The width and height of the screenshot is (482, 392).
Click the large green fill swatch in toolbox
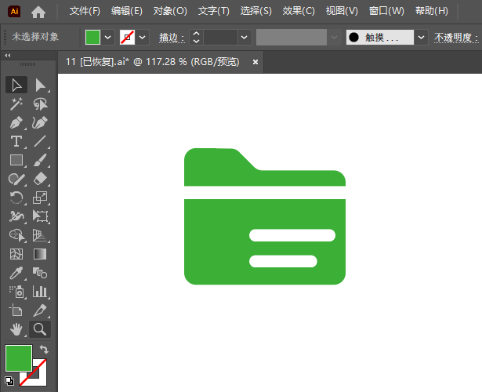point(19,358)
